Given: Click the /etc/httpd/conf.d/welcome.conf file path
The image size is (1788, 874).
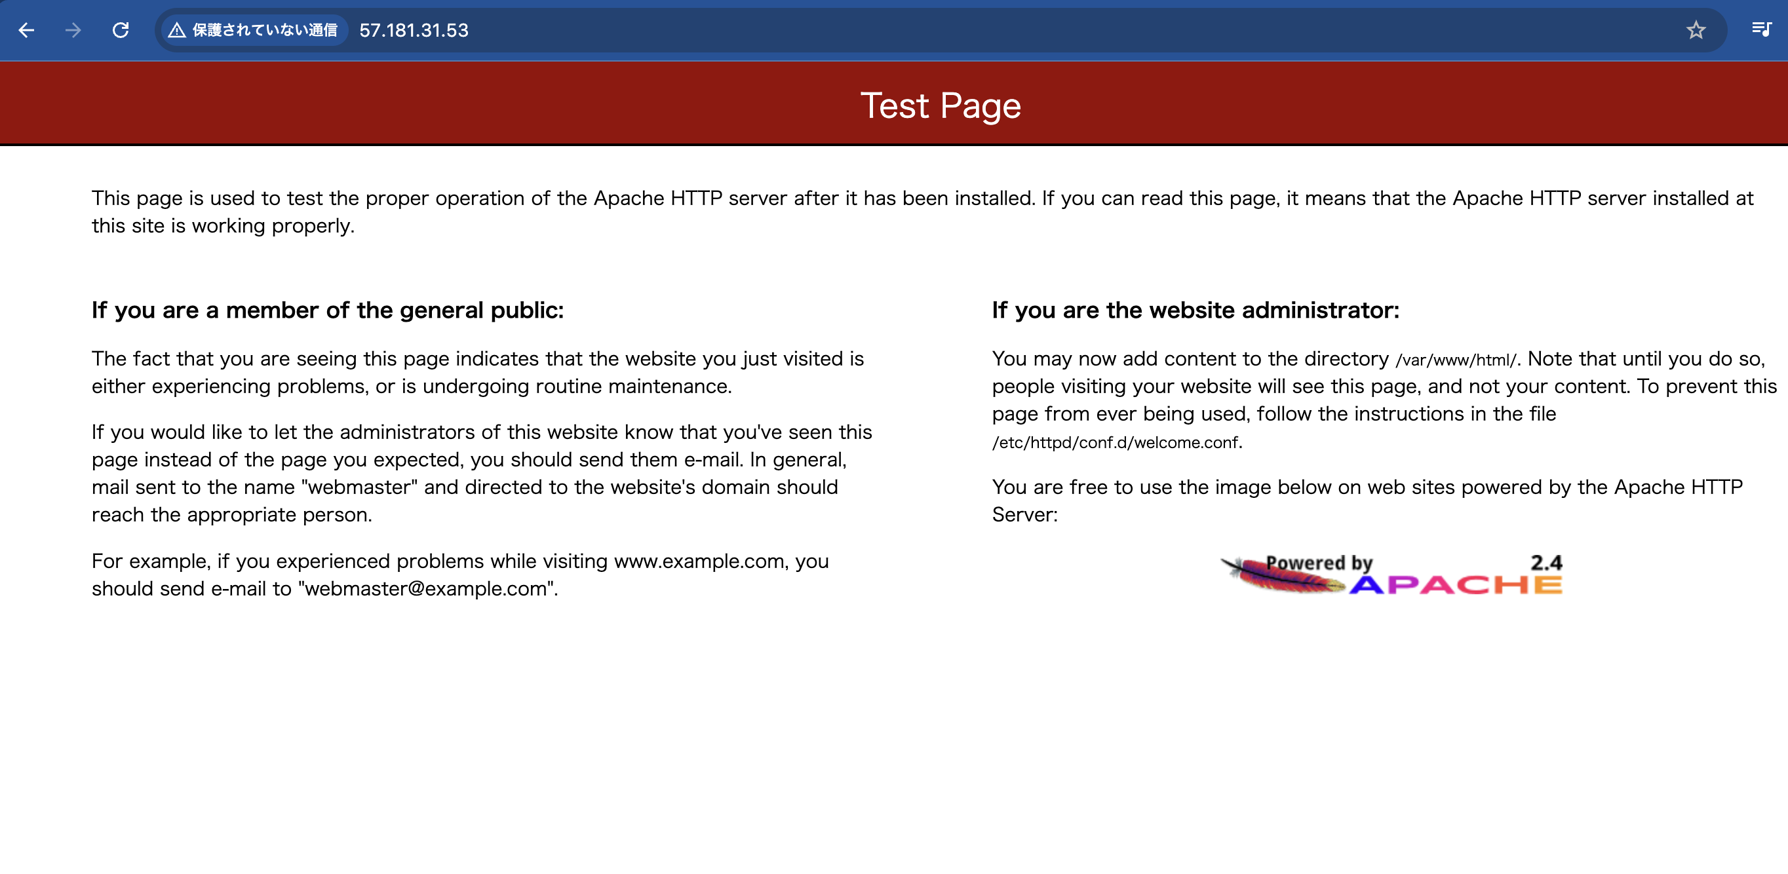Looking at the screenshot, I should pos(1116,442).
